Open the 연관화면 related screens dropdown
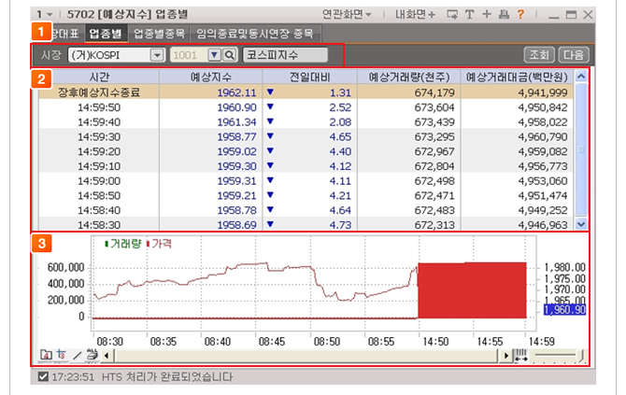The image size is (626, 395). [x=347, y=15]
